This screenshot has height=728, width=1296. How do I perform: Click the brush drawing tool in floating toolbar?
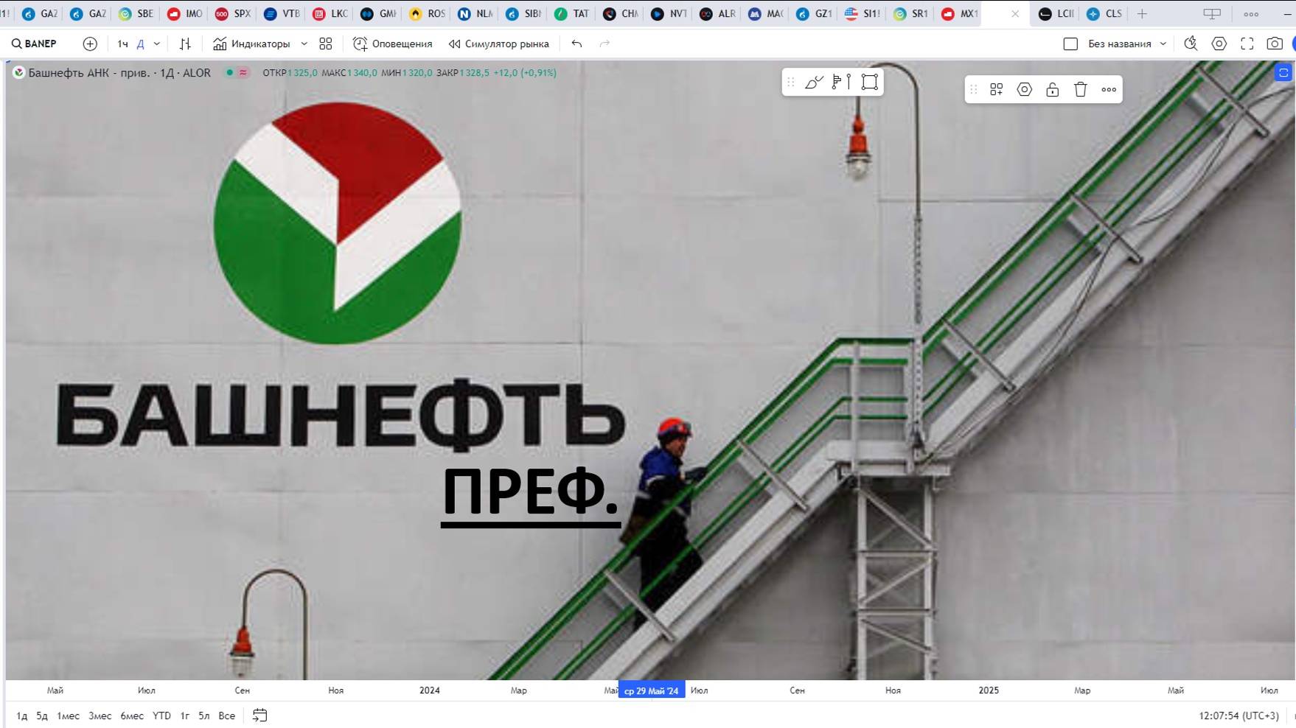[x=814, y=82]
